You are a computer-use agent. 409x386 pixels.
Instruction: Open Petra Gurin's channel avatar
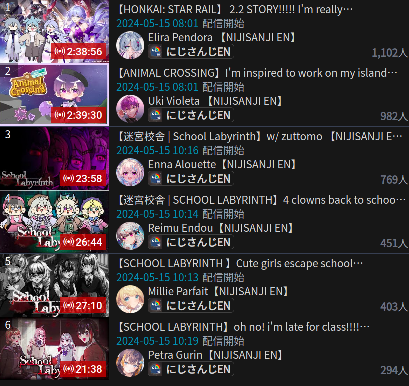(130, 363)
